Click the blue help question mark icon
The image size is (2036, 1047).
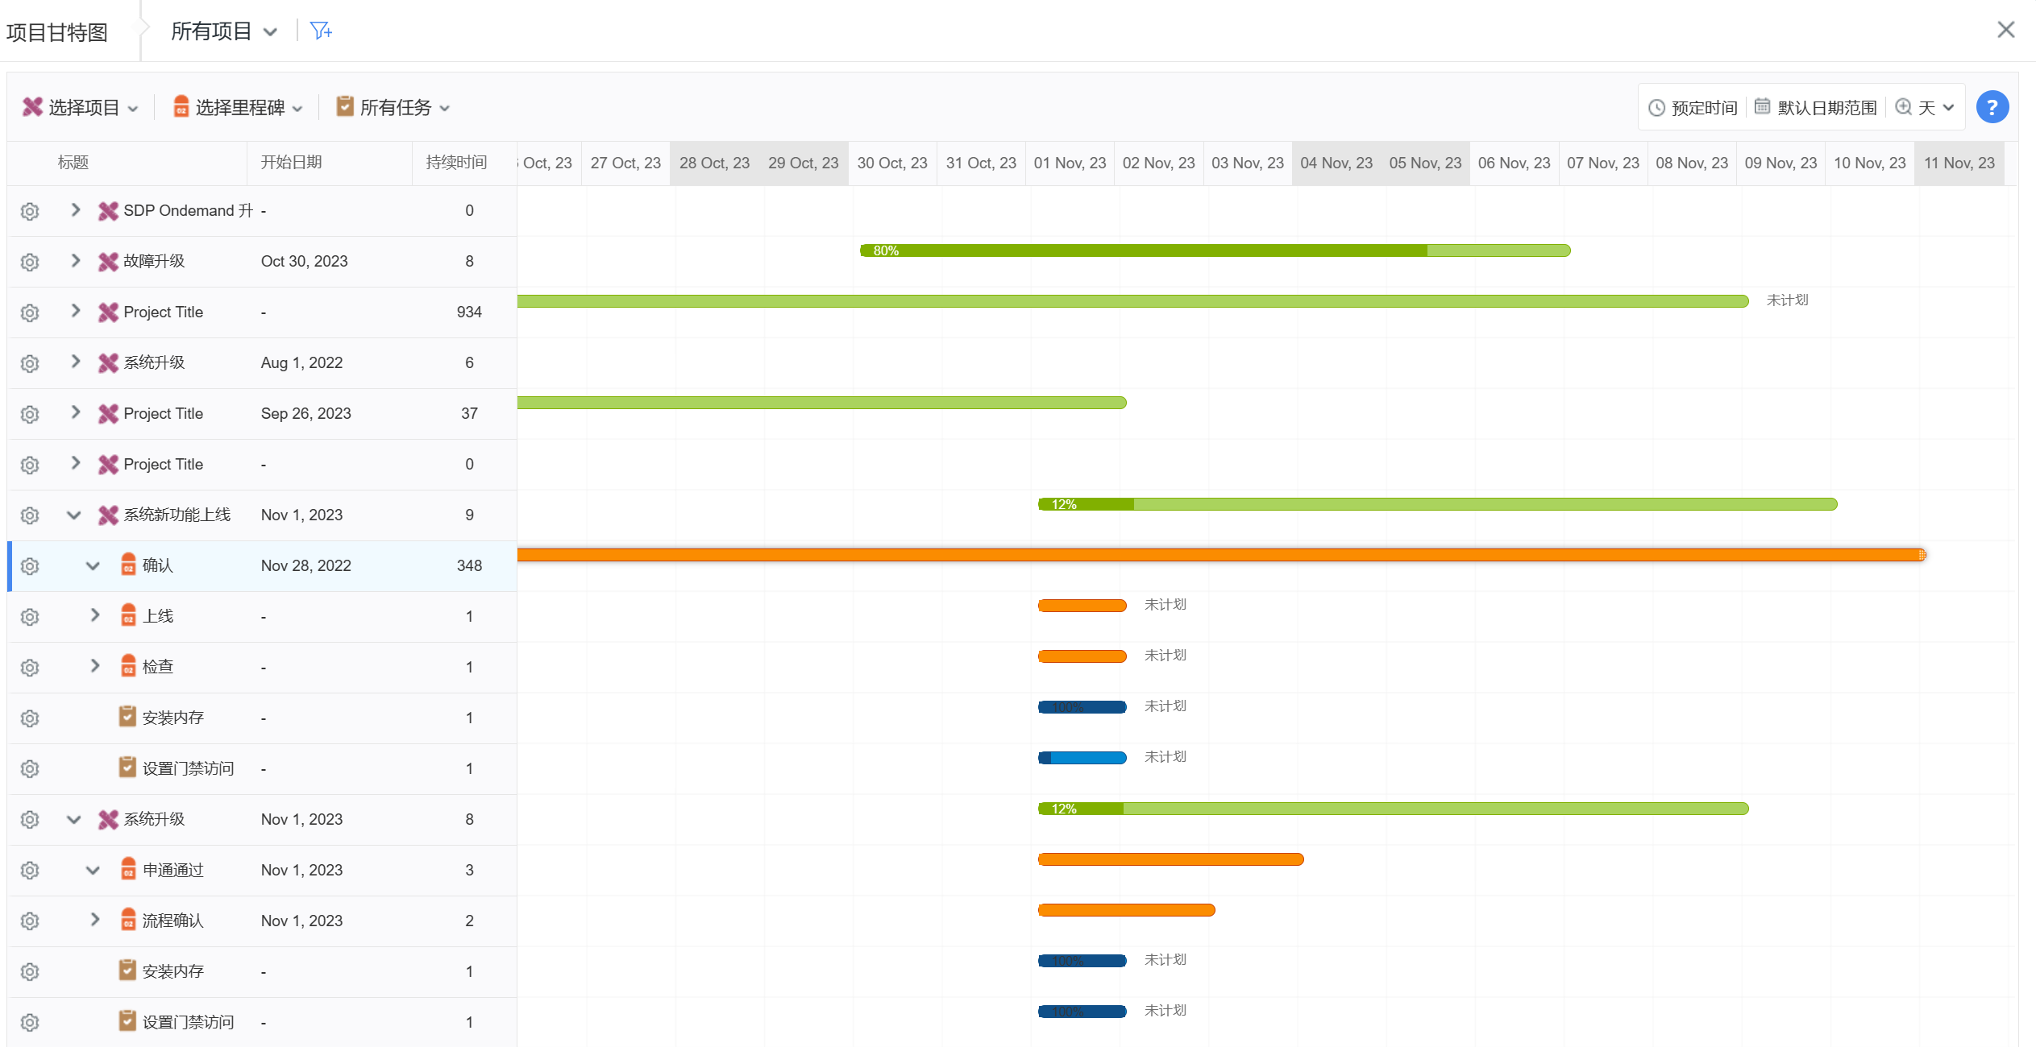point(1992,107)
